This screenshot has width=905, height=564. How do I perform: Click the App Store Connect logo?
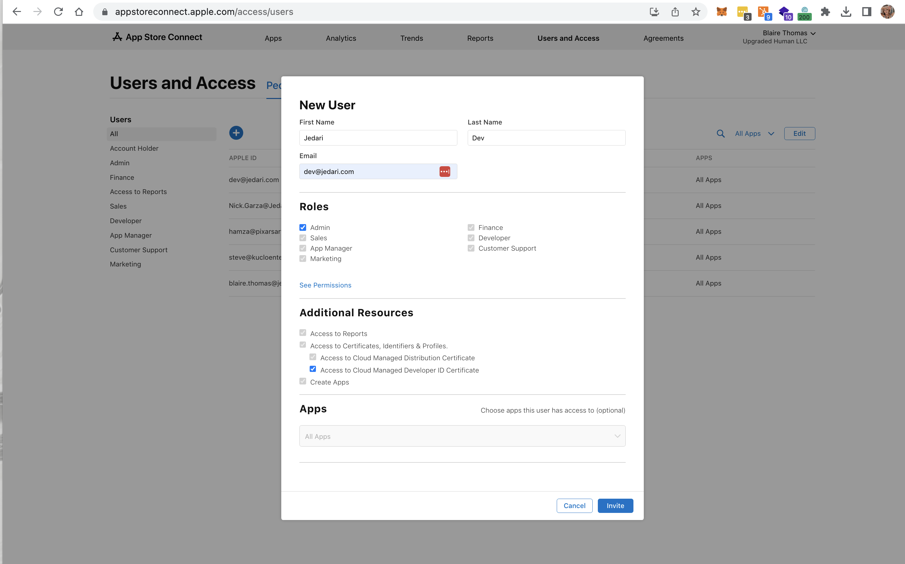pyautogui.click(x=157, y=37)
